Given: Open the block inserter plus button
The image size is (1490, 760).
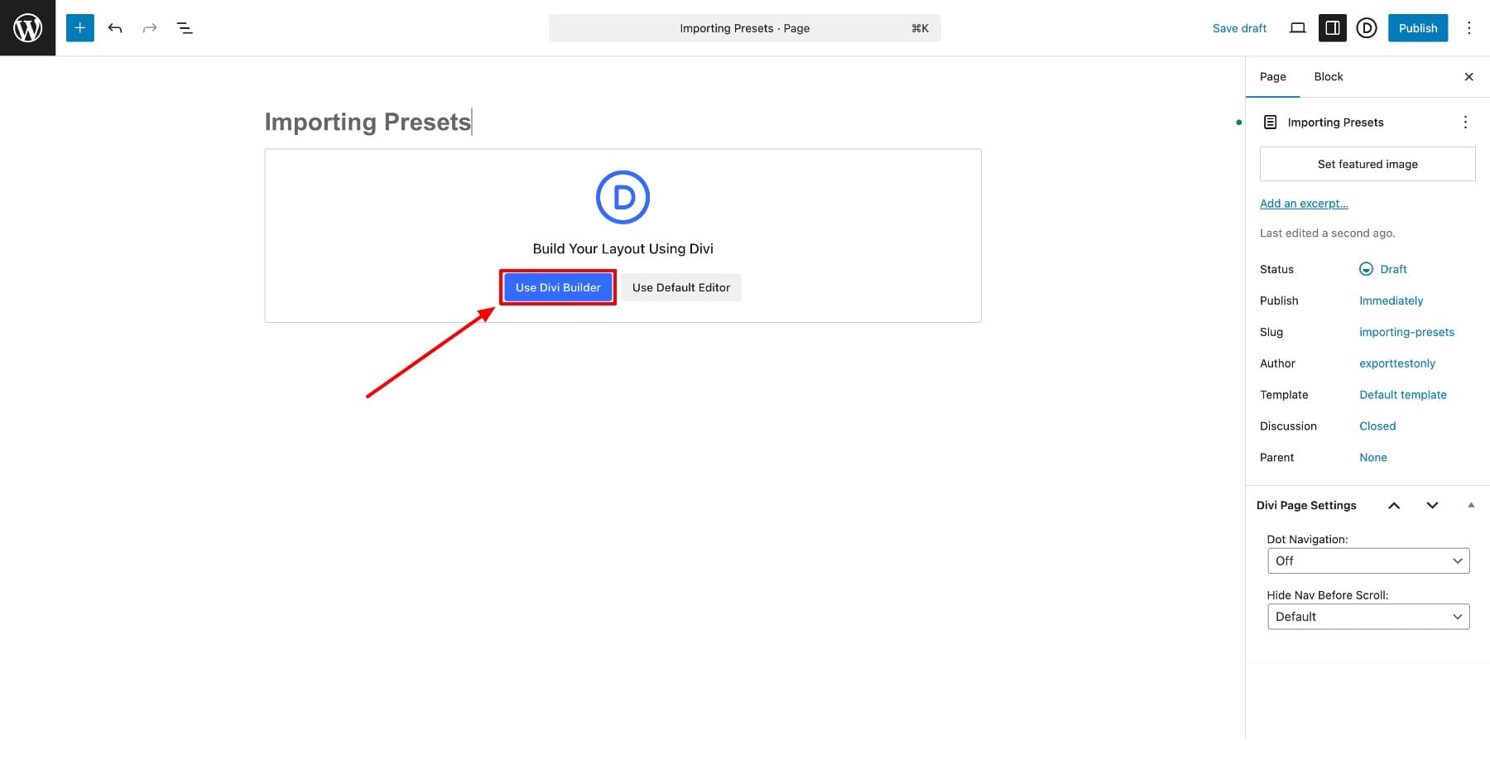Looking at the screenshot, I should pos(80,28).
